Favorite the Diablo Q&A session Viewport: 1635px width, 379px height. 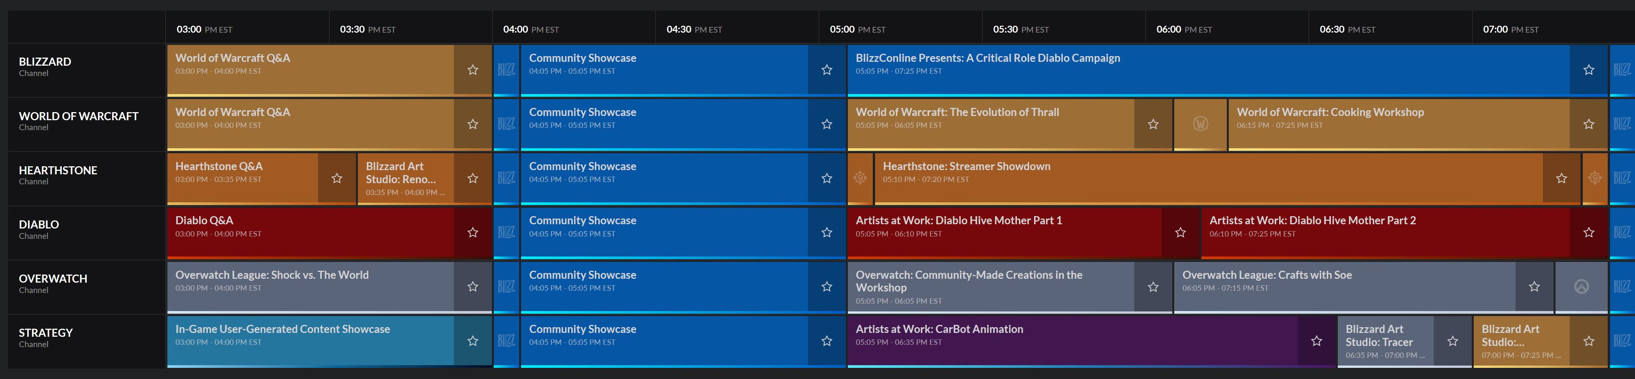(473, 232)
